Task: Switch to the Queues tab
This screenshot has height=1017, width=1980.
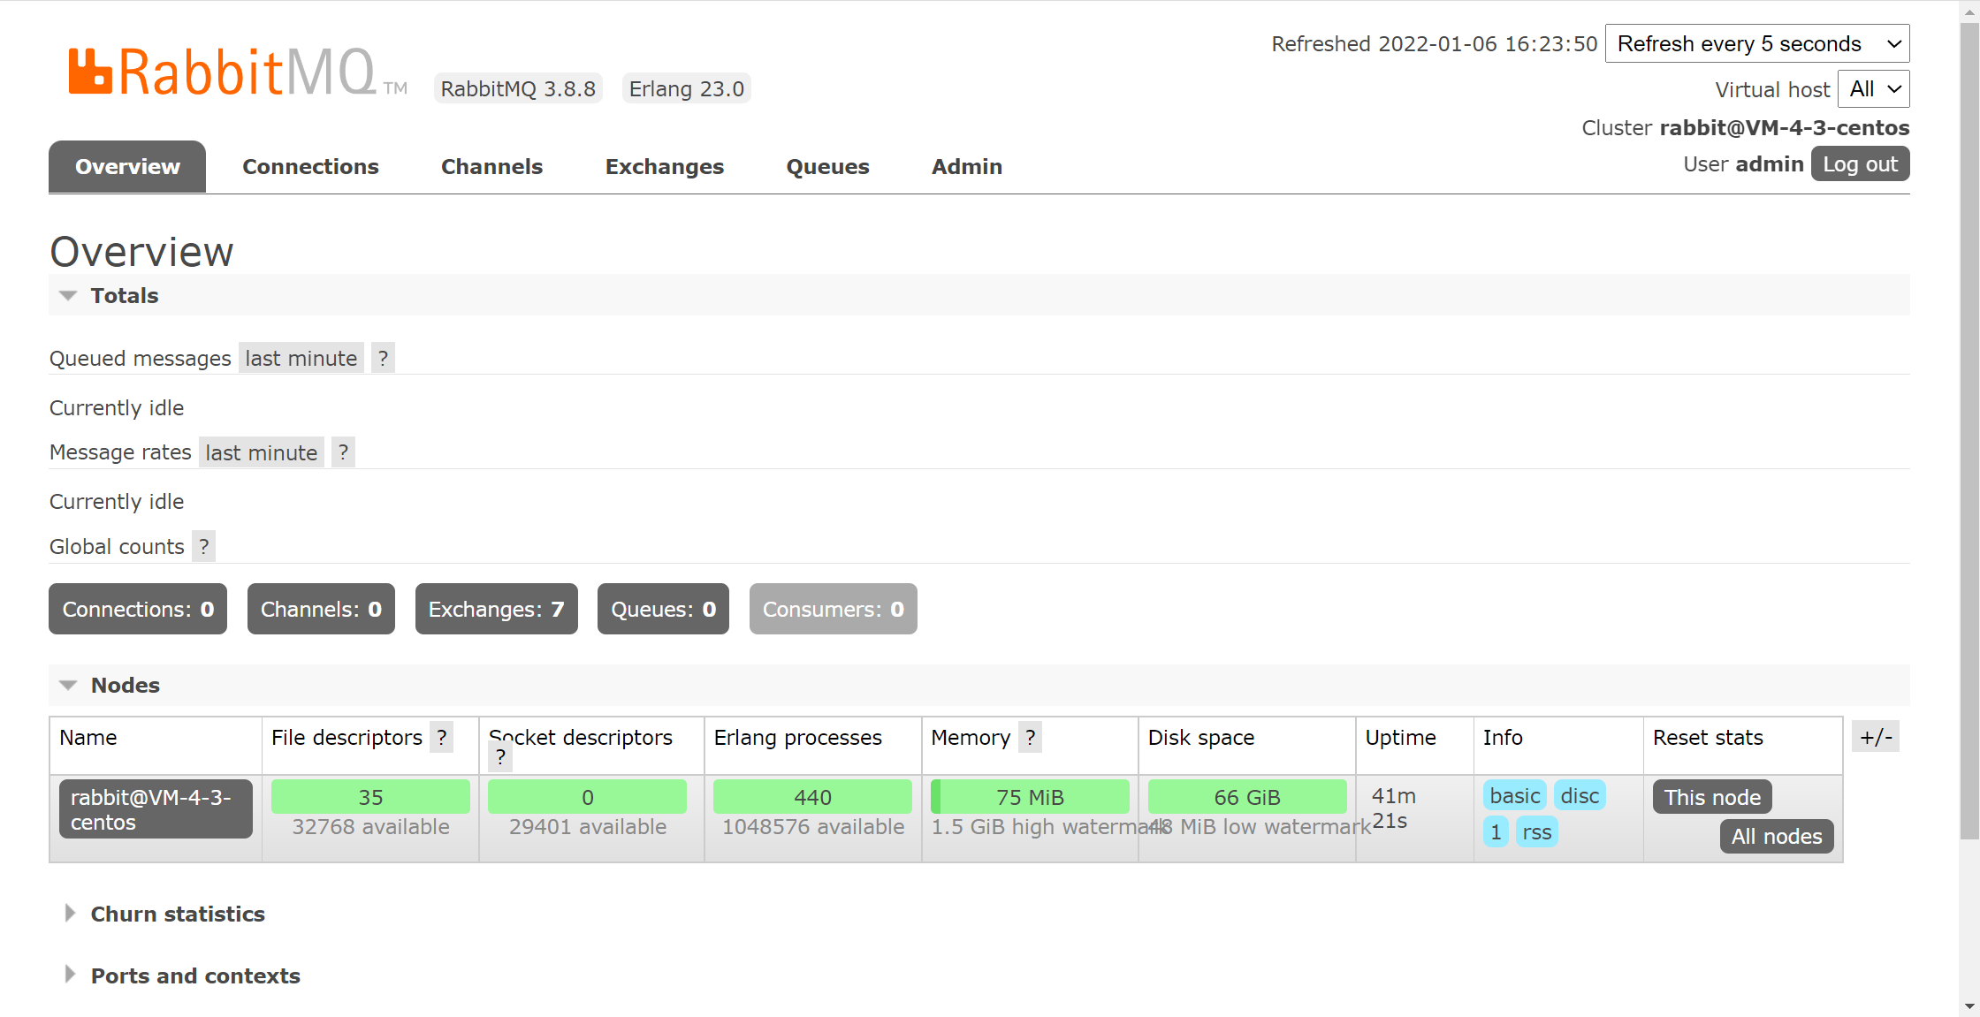Action: [827, 166]
